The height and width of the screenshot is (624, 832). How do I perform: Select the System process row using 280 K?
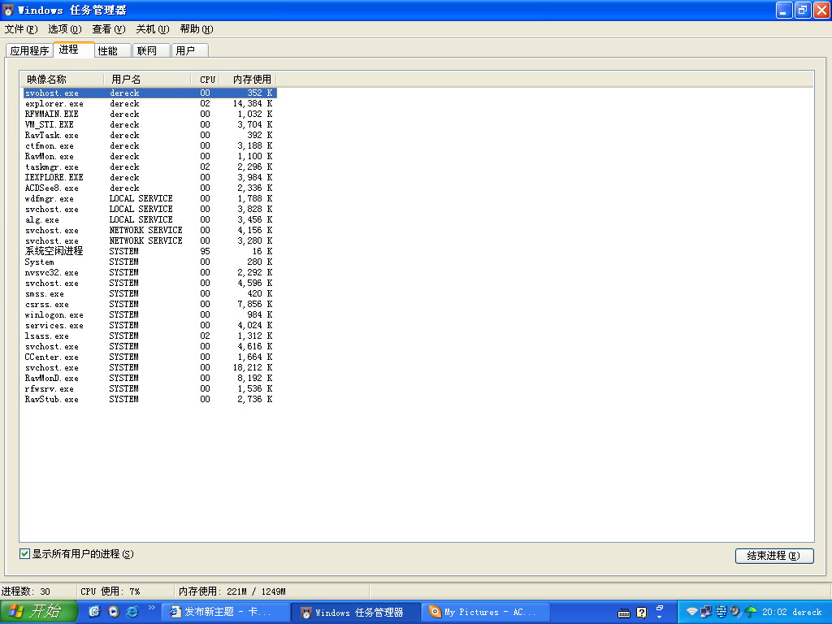click(x=149, y=262)
